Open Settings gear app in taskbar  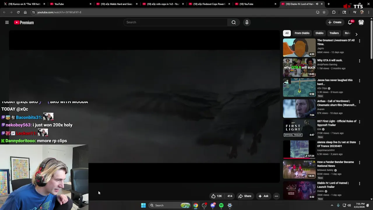pos(230,205)
